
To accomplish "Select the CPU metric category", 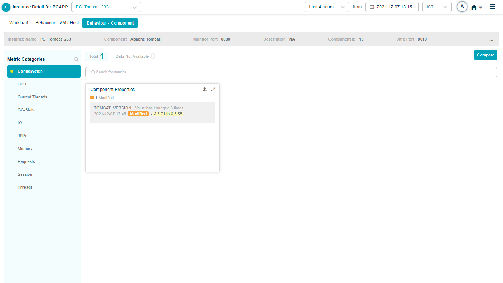I will (22, 84).
